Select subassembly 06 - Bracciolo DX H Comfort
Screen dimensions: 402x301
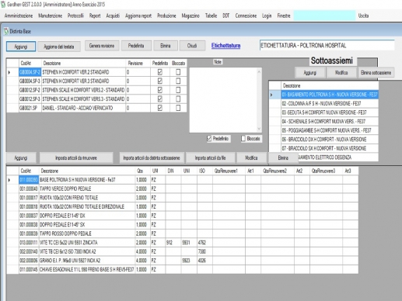[330, 140]
